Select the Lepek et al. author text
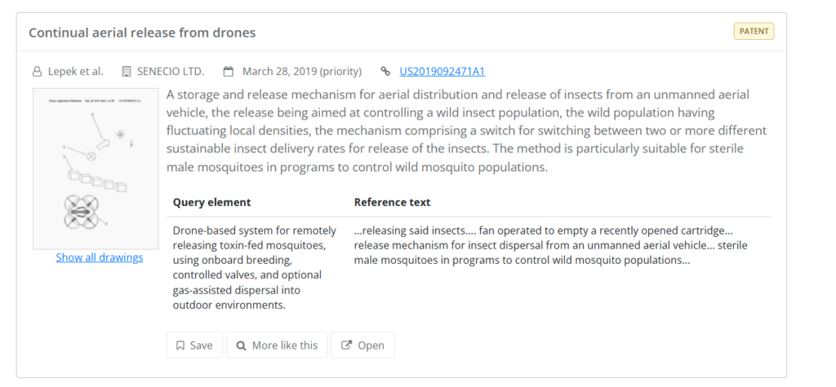Screen dimensions: 836x387 tap(76, 72)
